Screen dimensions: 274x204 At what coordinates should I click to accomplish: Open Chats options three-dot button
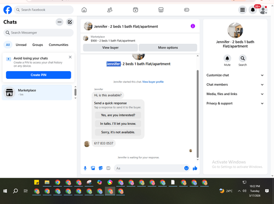point(59,22)
